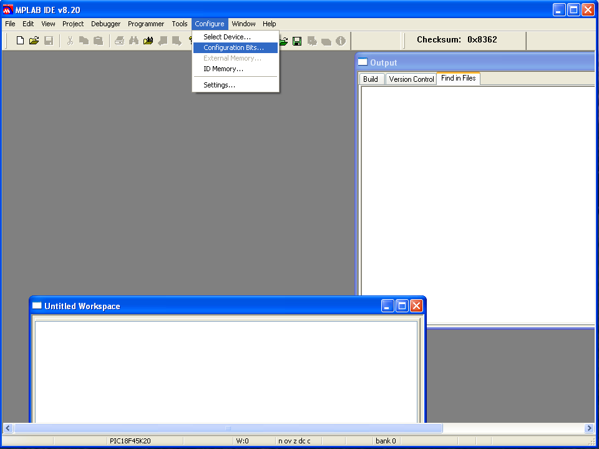Screen dimensions: 599x449
Task: Select the Find in Files tab
Action: [459, 78]
